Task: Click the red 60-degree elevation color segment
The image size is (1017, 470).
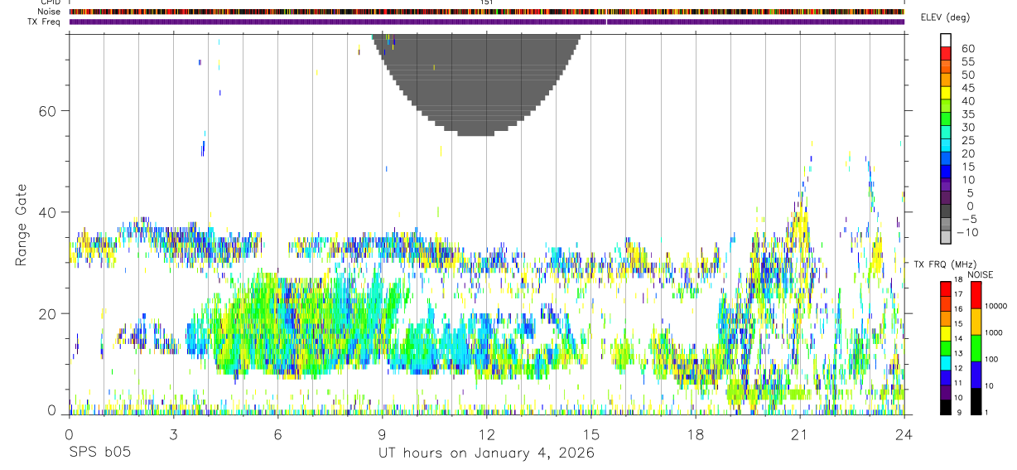Action: pyautogui.click(x=946, y=54)
